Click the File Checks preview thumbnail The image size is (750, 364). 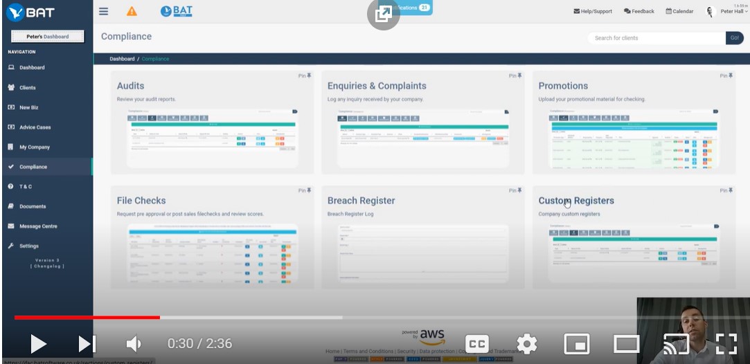click(213, 253)
